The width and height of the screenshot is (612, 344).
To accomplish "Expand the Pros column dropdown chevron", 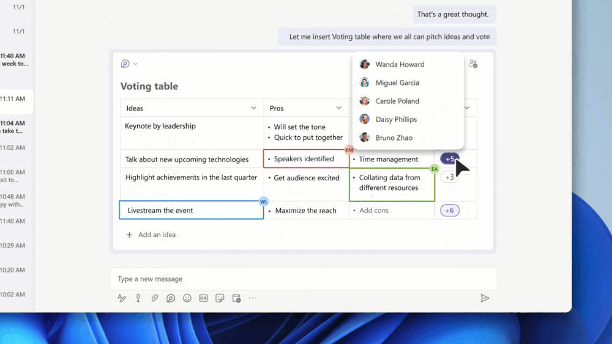I will point(339,108).
